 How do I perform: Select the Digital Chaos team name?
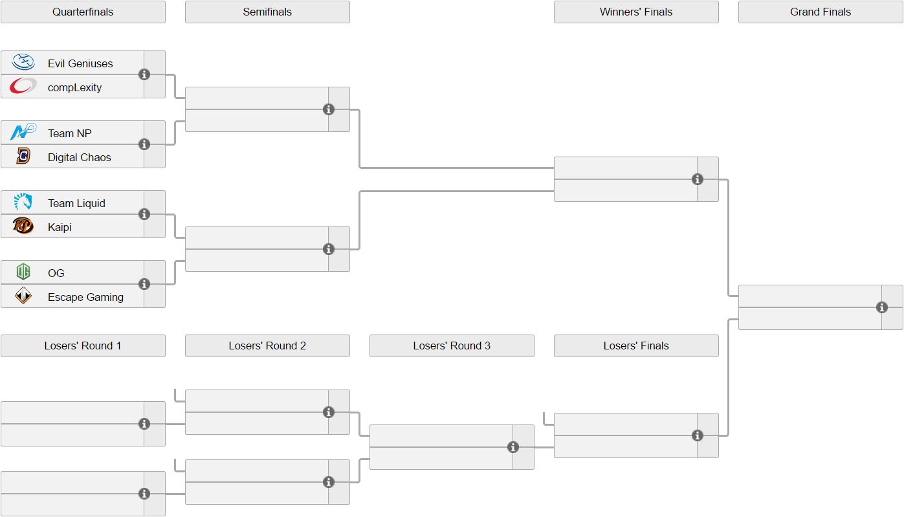[x=80, y=157]
